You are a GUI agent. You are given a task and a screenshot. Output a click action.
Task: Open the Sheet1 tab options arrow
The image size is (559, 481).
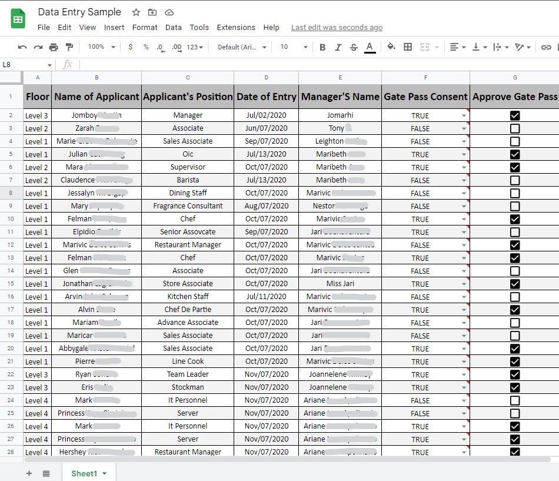tap(105, 473)
